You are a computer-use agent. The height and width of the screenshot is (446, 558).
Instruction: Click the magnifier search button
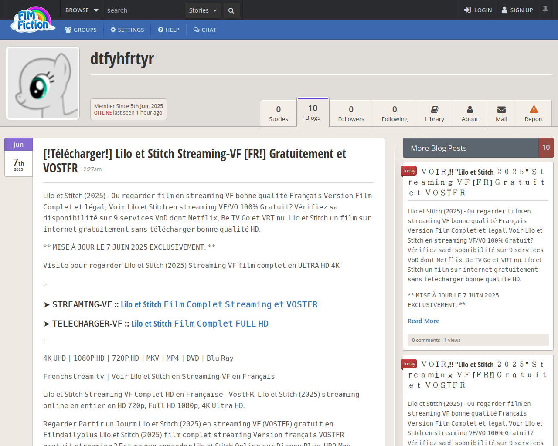pyautogui.click(x=231, y=10)
